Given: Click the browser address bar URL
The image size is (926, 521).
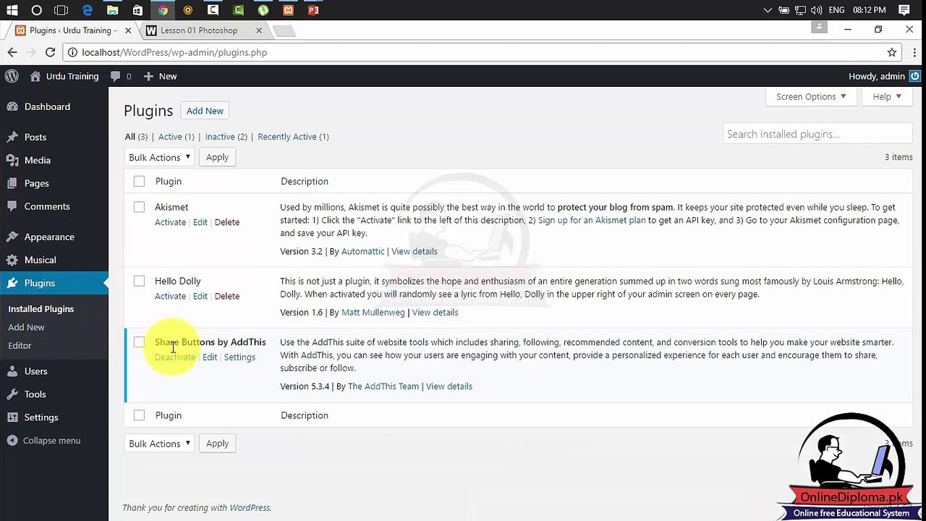Looking at the screenshot, I should 174,52.
